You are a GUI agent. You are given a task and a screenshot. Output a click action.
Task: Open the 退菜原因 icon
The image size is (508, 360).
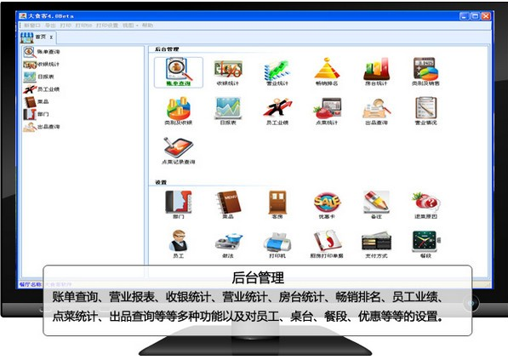(425, 205)
